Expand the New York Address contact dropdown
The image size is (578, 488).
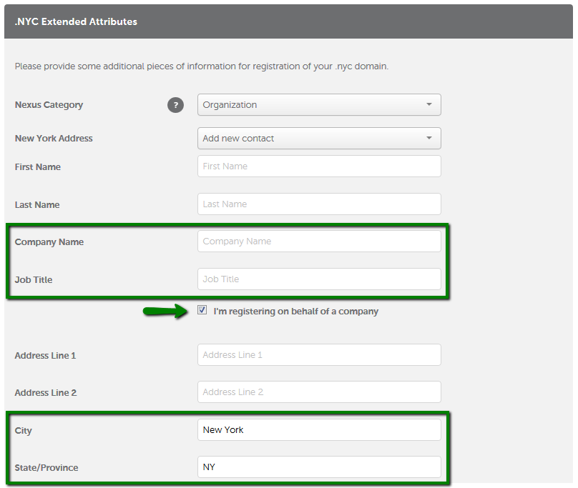pyautogui.click(x=319, y=138)
